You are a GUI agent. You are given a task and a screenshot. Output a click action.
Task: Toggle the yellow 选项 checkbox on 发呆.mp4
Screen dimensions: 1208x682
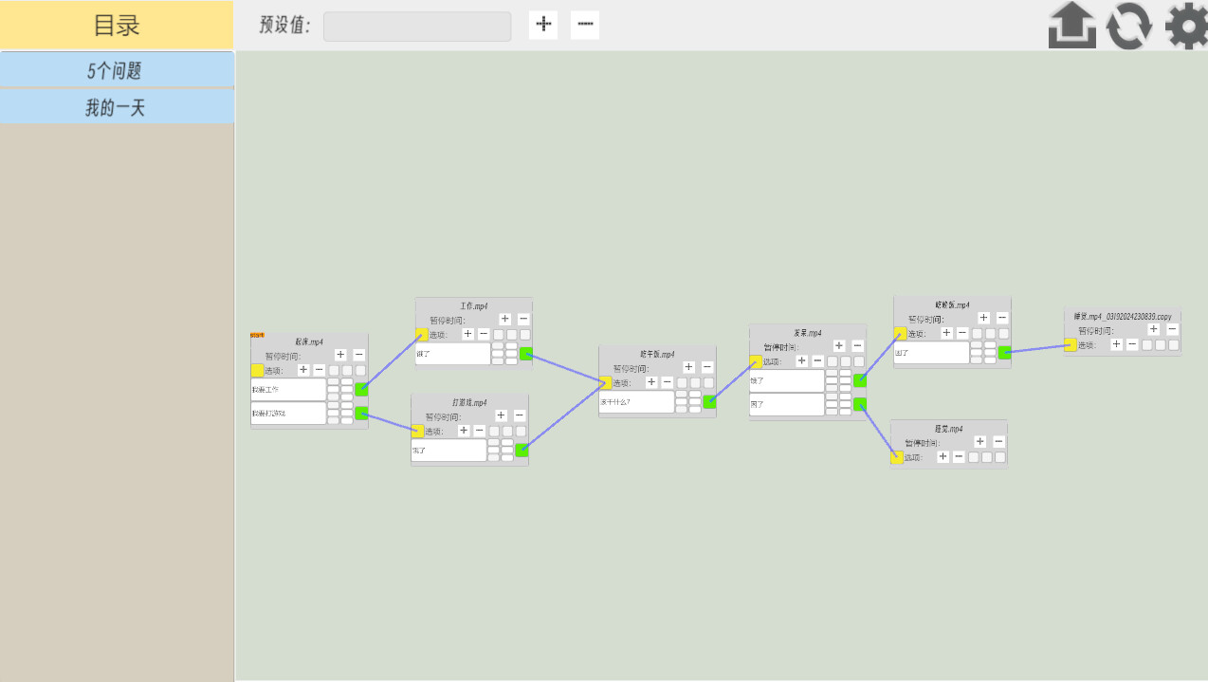click(x=756, y=361)
